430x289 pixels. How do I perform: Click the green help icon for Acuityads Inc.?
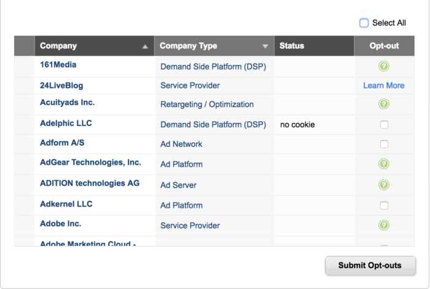(384, 104)
